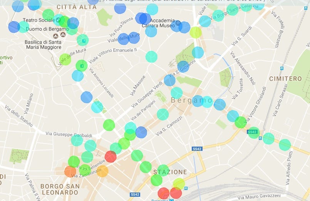Select green circle overlapping the STAZIONE label

coord(163,171)
